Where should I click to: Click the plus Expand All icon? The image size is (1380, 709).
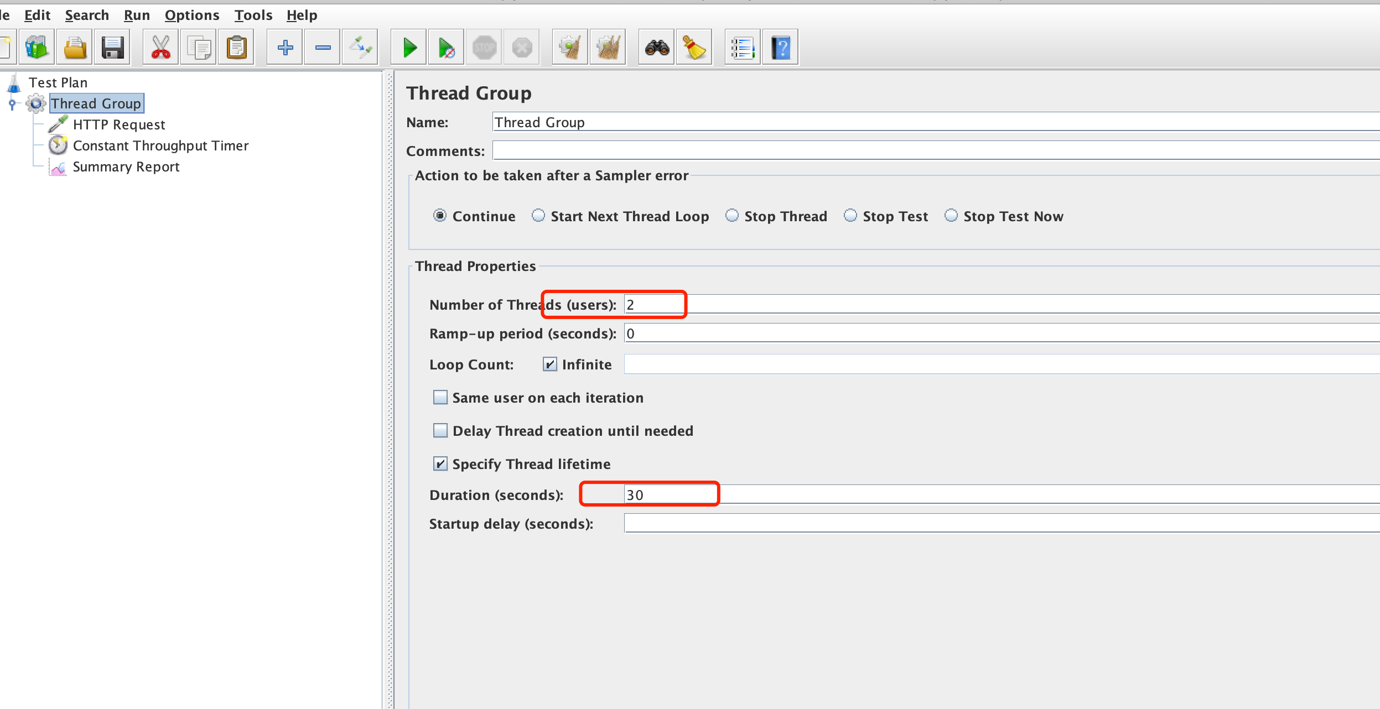pos(285,48)
